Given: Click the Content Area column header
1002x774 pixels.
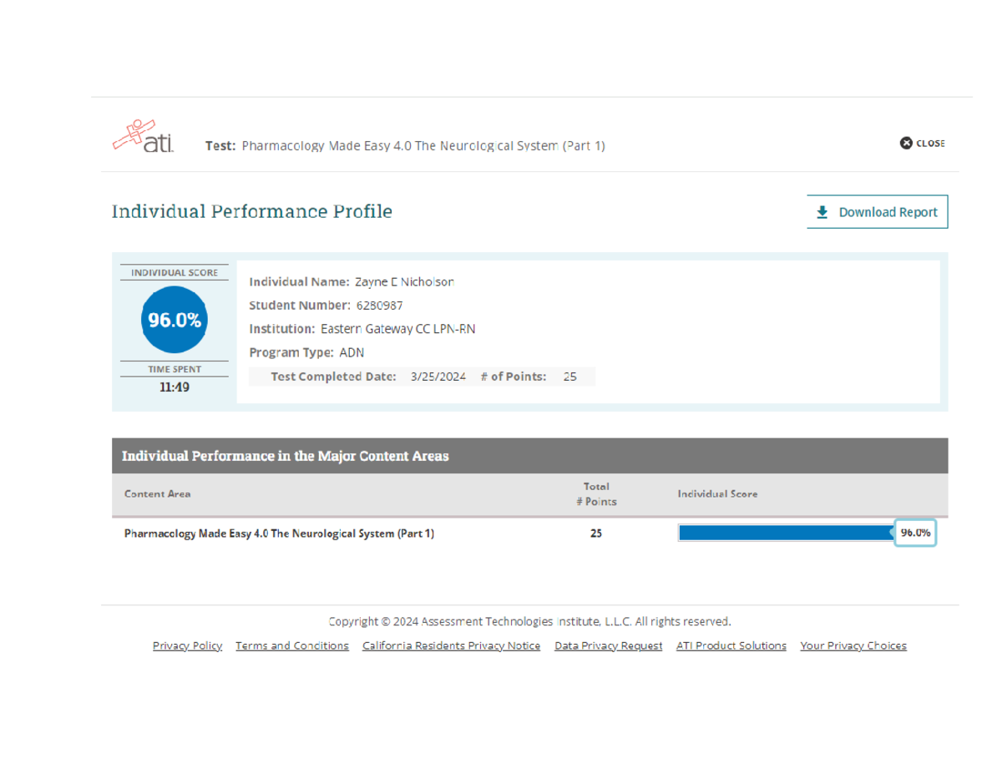Looking at the screenshot, I should pyautogui.click(x=157, y=493).
